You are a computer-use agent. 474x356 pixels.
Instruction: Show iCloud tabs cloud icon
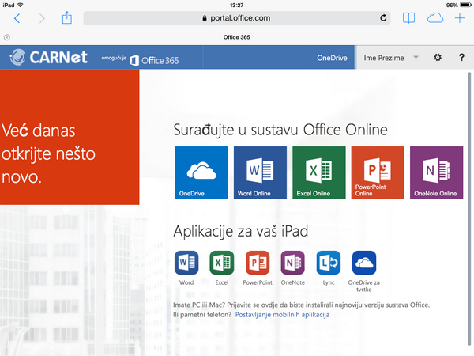click(x=435, y=18)
